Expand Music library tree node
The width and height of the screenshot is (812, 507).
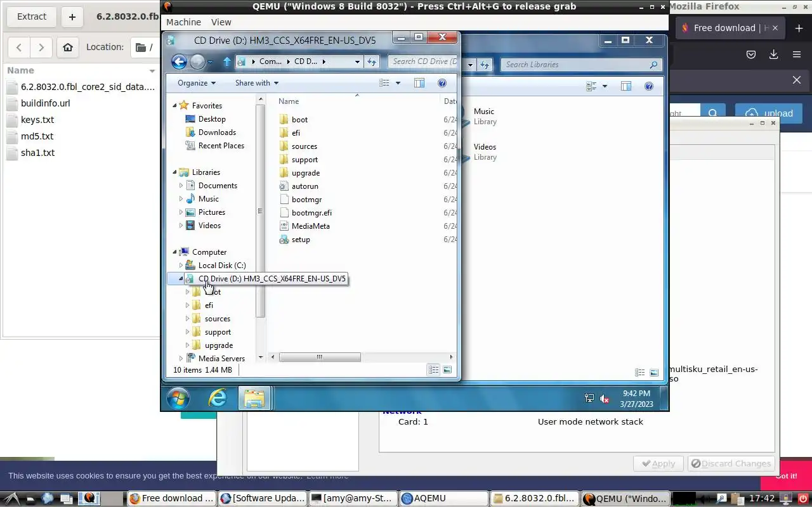click(181, 199)
